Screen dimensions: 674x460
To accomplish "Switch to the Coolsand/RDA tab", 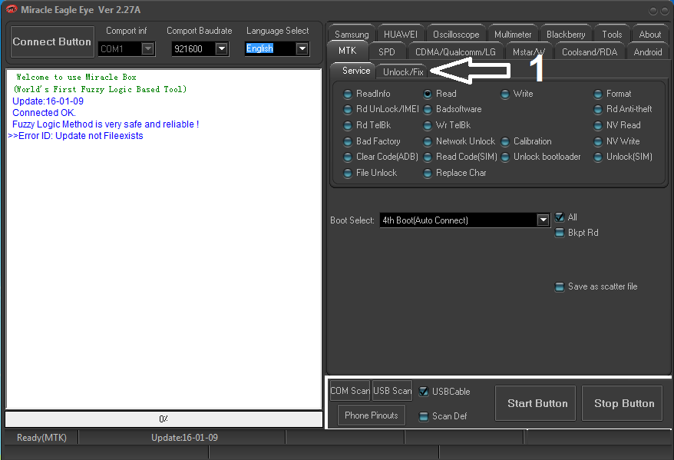I will click(590, 52).
